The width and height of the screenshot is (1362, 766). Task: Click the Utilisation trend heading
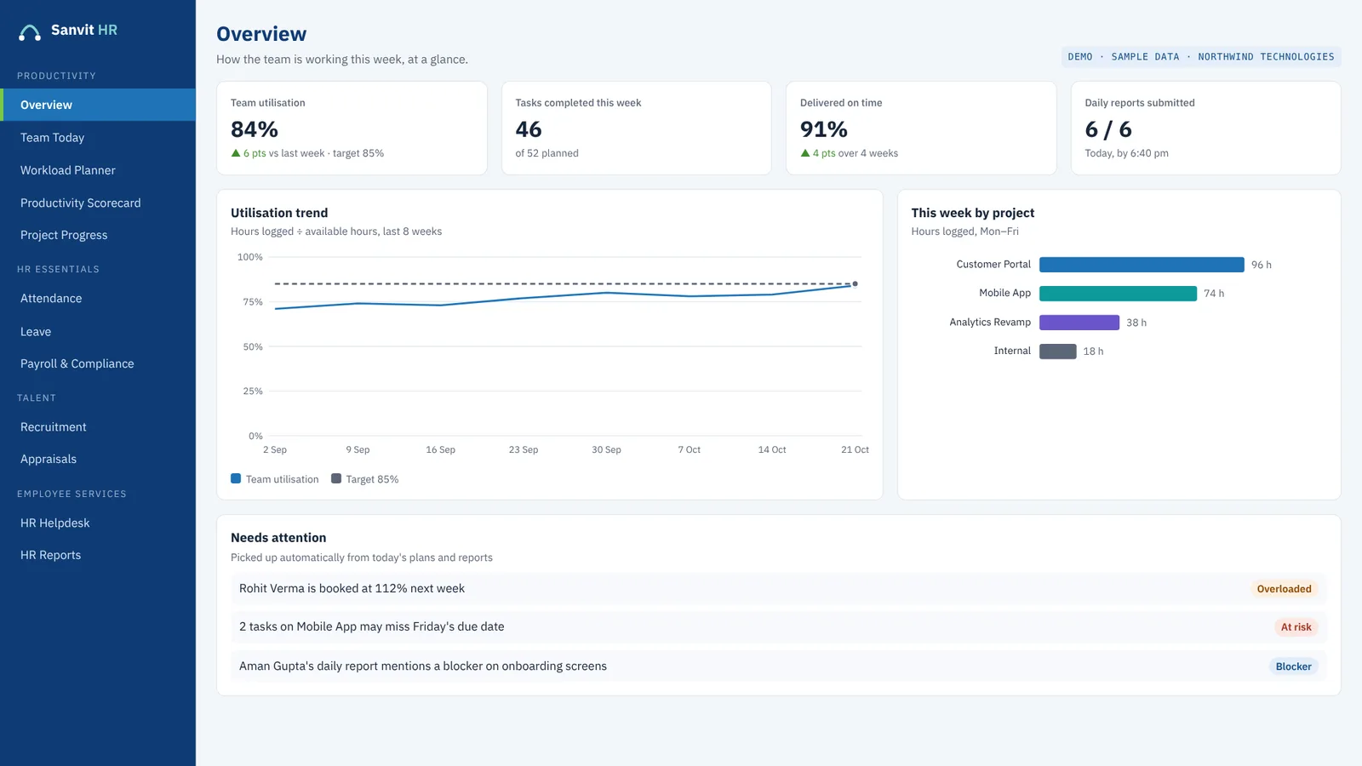tap(279, 213)
